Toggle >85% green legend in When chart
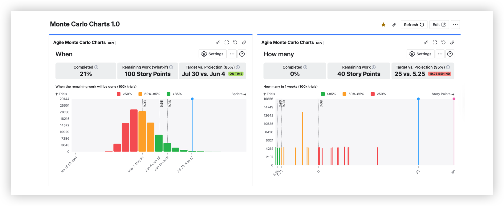This screenshot has width=504, height=206. 174,94
